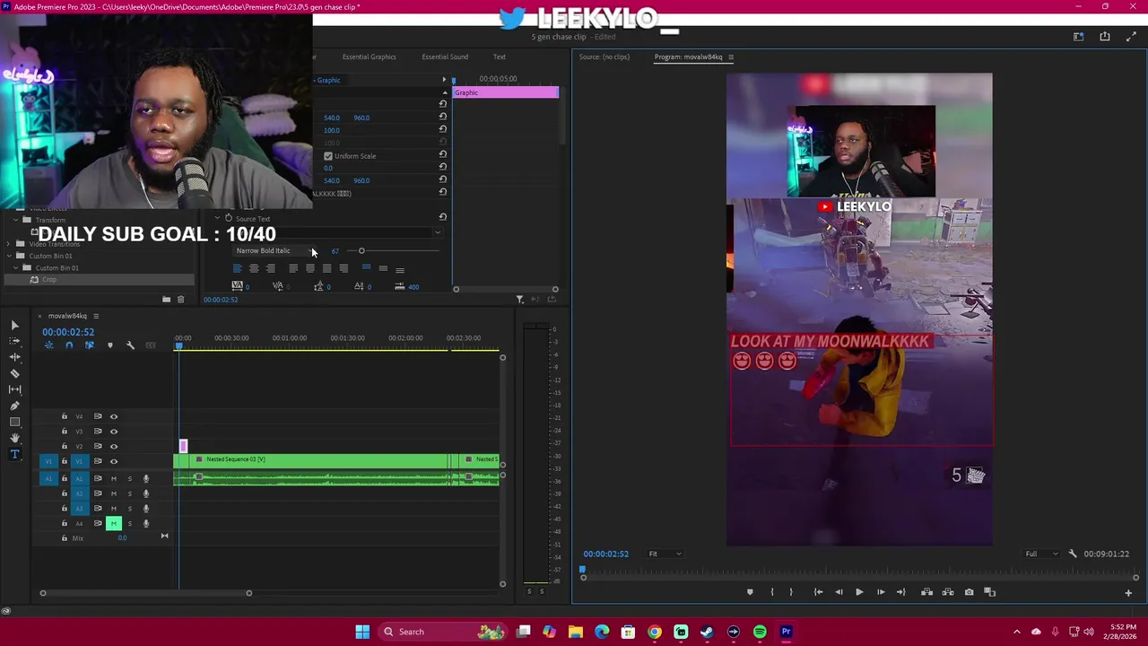Open Program Monitor settings wrench
The image size is (1148, 646).
pos(1073,554)
